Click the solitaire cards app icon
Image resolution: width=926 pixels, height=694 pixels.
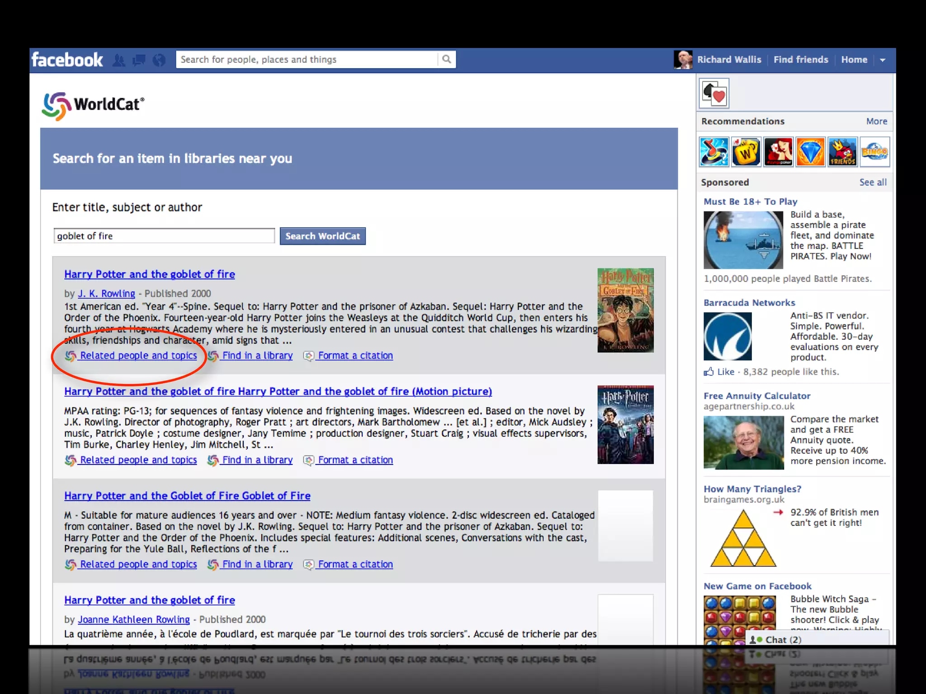[x=714, y=94]
